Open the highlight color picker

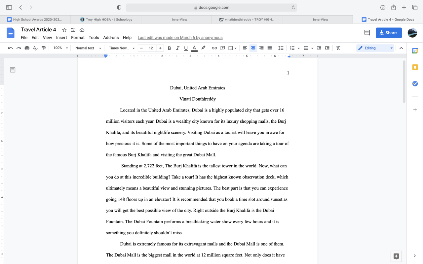tap(203, 48)
